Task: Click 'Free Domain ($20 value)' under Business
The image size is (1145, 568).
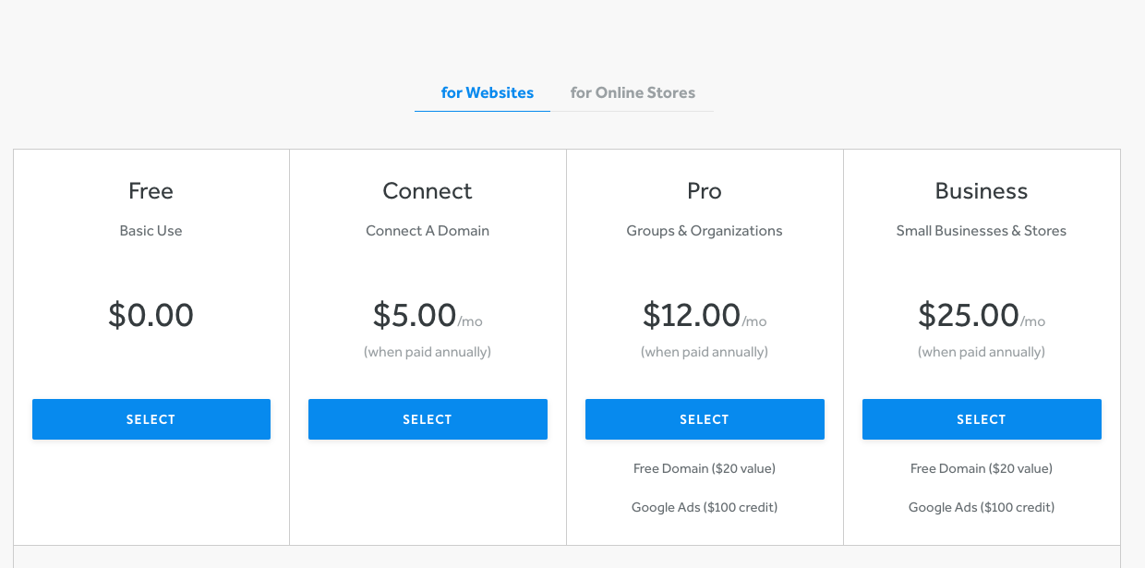Action: click(x=982, y=468)
